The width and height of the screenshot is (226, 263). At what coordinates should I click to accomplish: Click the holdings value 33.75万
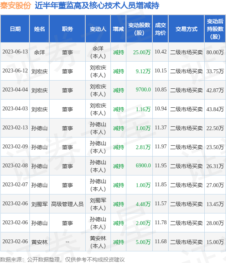coord(215,71)
